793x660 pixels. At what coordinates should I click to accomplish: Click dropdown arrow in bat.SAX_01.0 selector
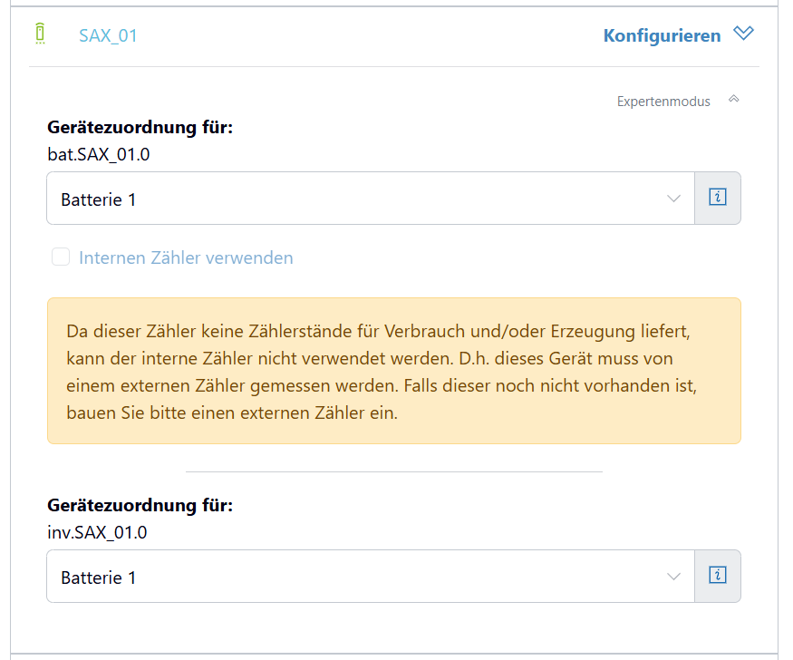coord(673,199)
